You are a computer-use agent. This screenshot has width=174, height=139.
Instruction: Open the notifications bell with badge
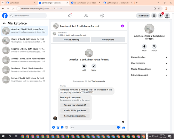click(x=160, y=16)
